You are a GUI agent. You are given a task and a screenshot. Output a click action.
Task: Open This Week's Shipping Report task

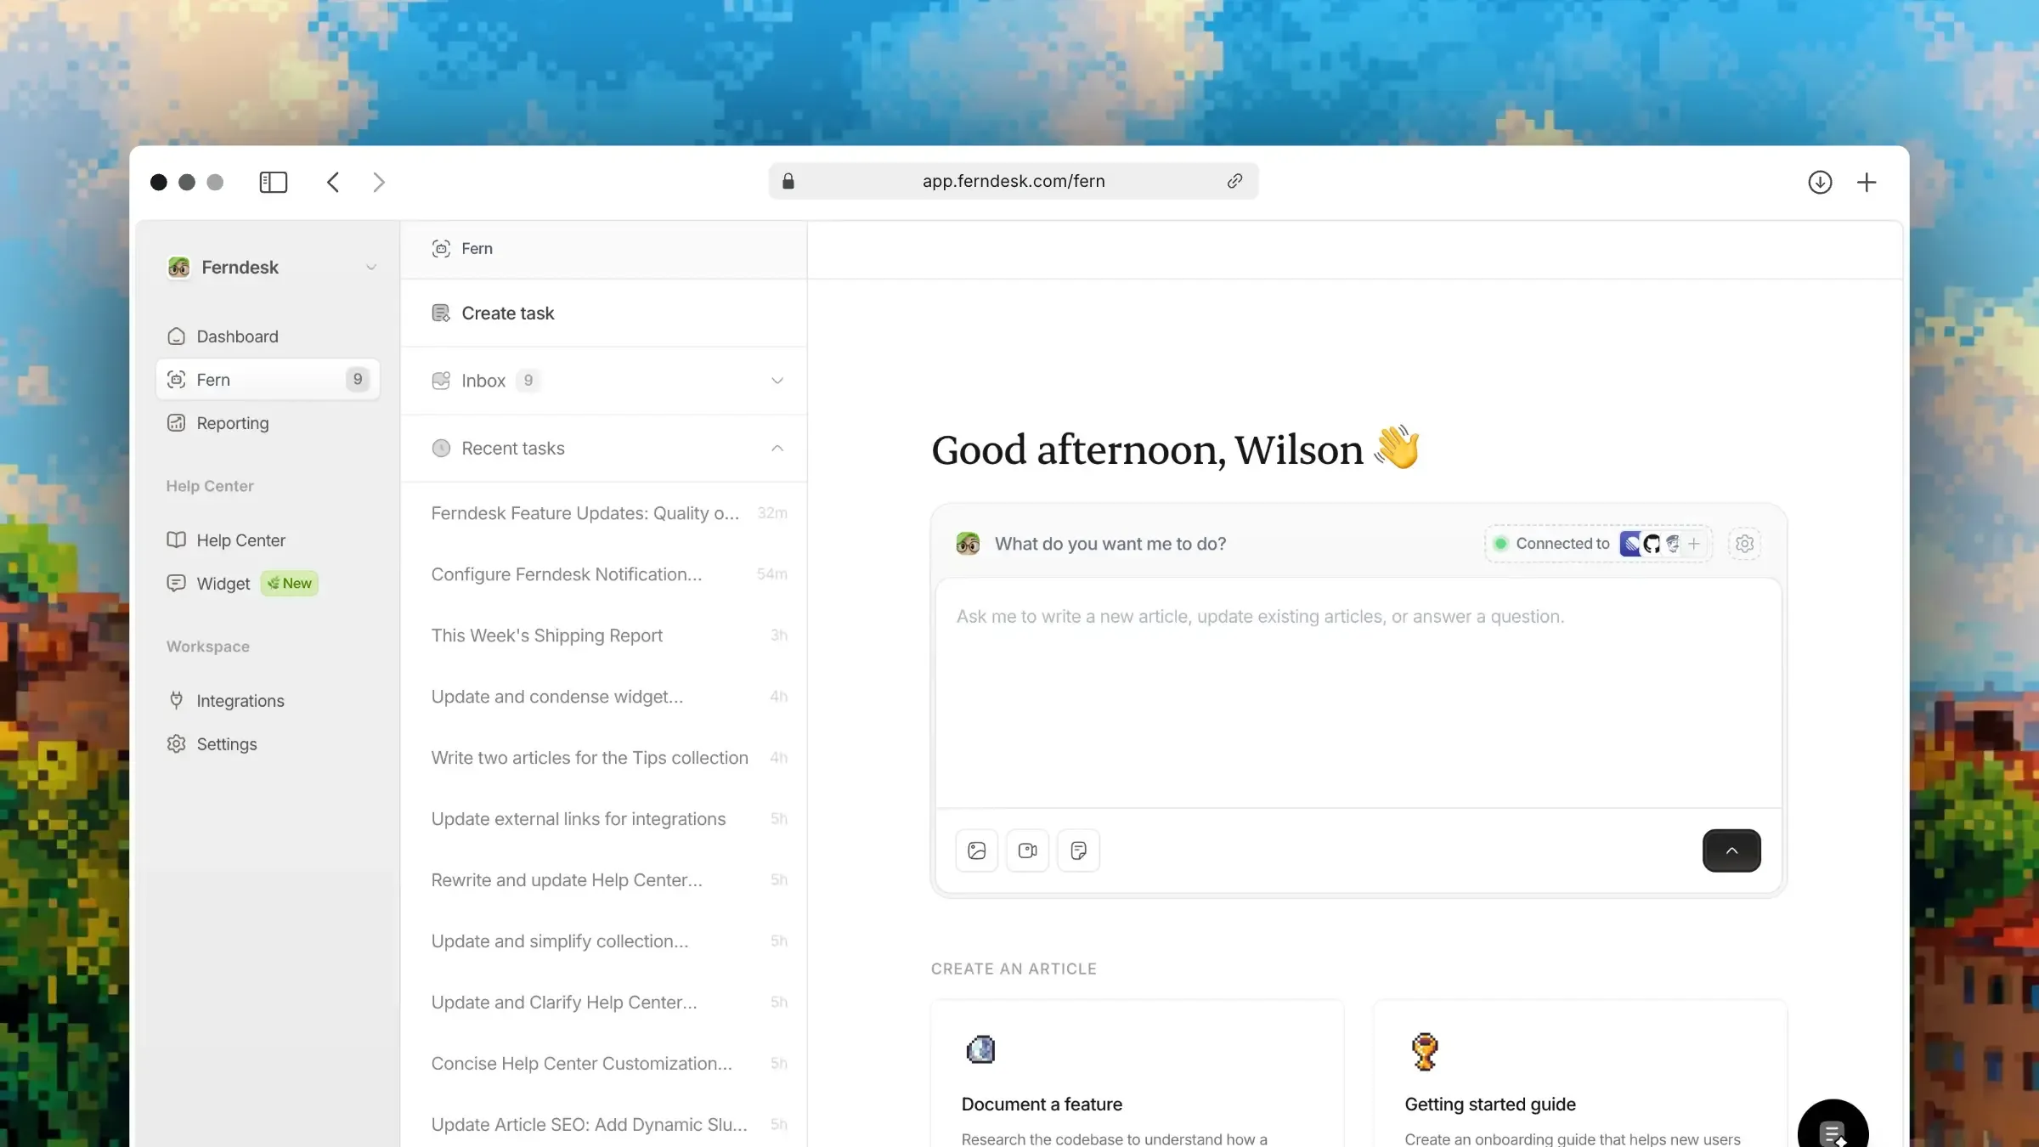546,636
